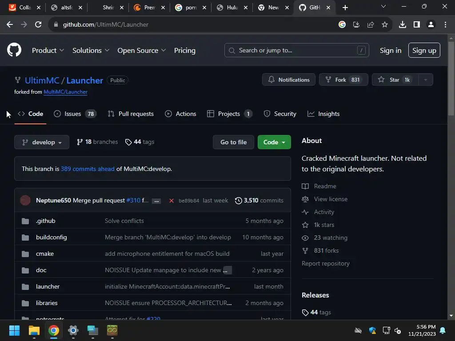Screen dimensions: 455x341
Task: Click Sign in
Action: point(390,51)
